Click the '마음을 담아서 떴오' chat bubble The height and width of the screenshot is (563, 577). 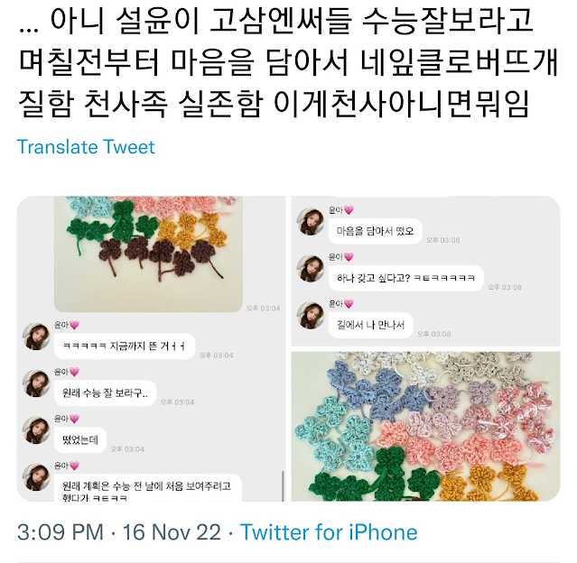[375, 231]
